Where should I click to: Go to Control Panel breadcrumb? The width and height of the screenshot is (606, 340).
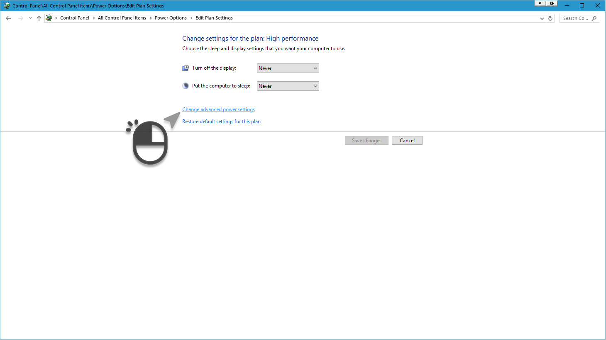coord(75,18)
